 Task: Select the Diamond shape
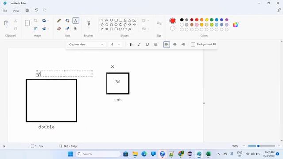[102, 25]
